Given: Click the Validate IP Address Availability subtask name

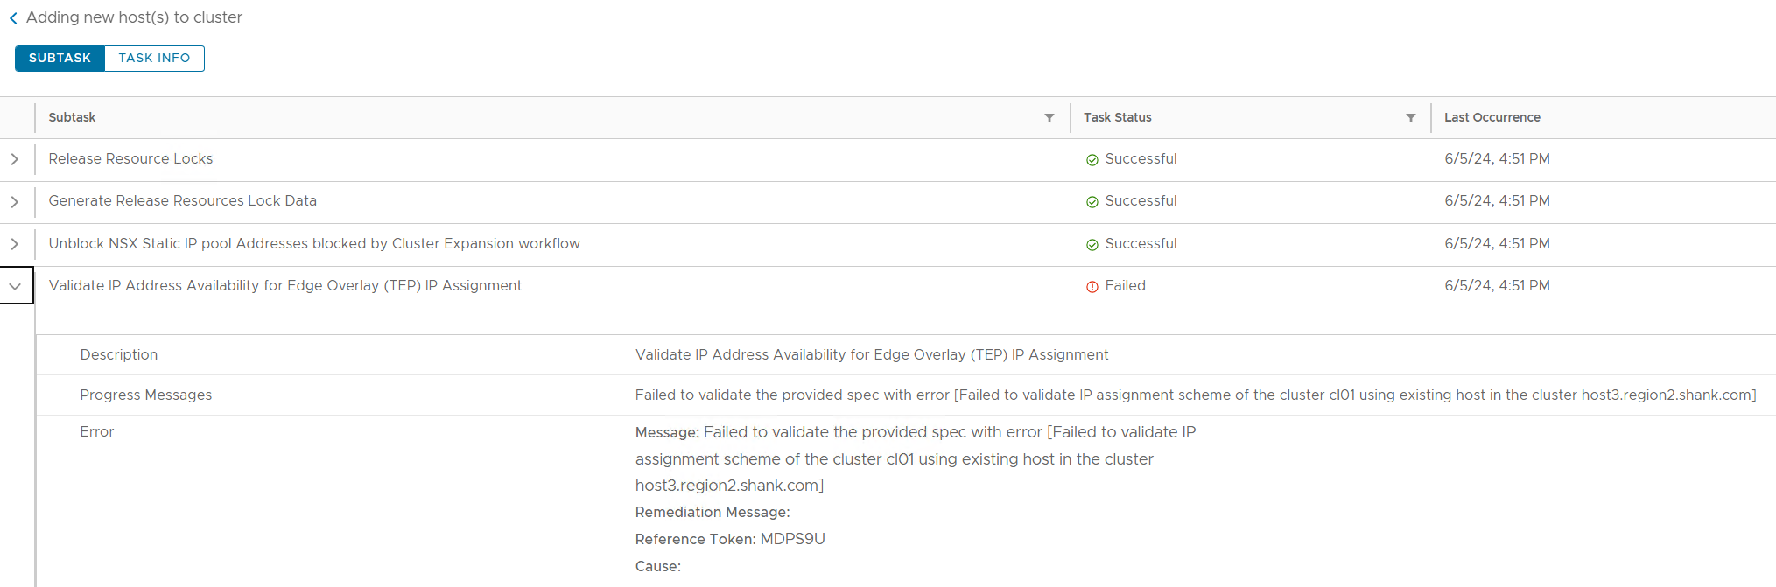Looking at the screenshot, I should [x=285, y=285].
